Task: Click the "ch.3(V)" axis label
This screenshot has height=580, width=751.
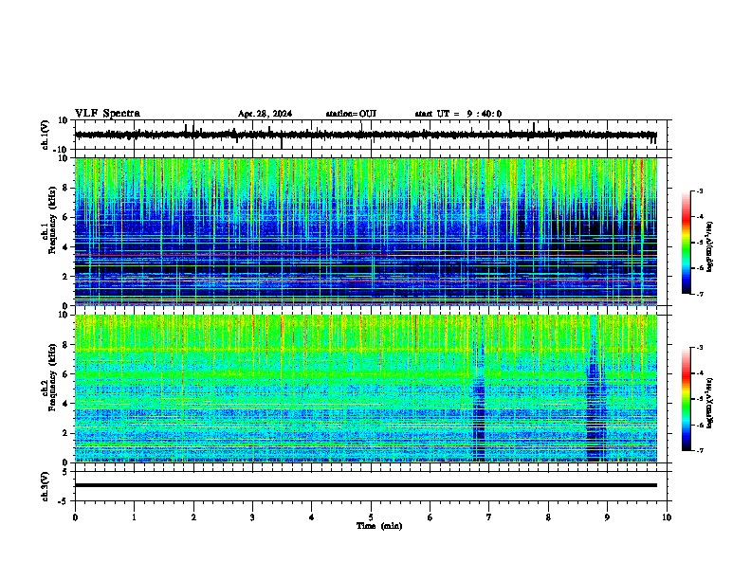Action: coord(46,487)
